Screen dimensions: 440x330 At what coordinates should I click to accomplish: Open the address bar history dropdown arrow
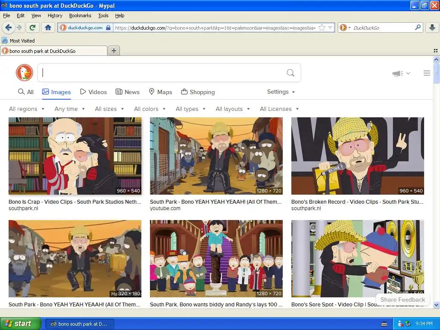point(330,28)
